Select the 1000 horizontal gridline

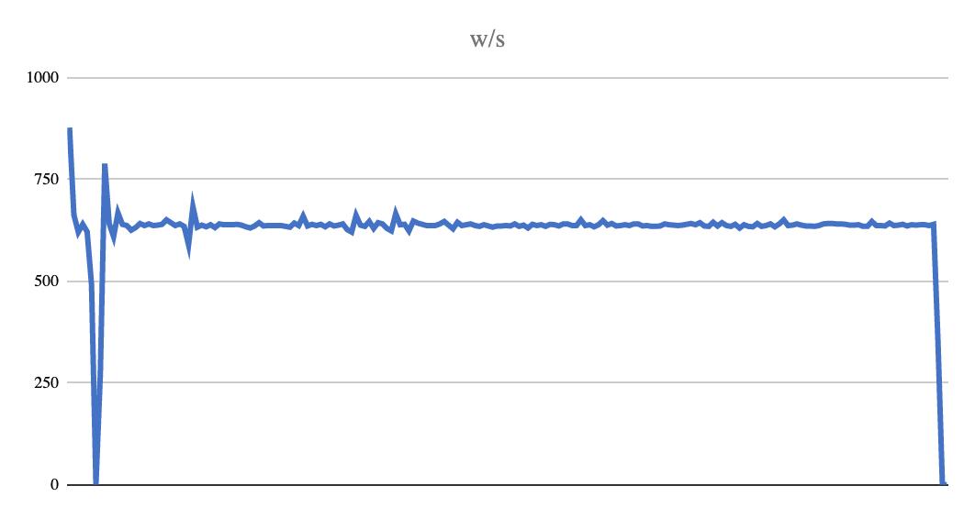click(508, 78)
